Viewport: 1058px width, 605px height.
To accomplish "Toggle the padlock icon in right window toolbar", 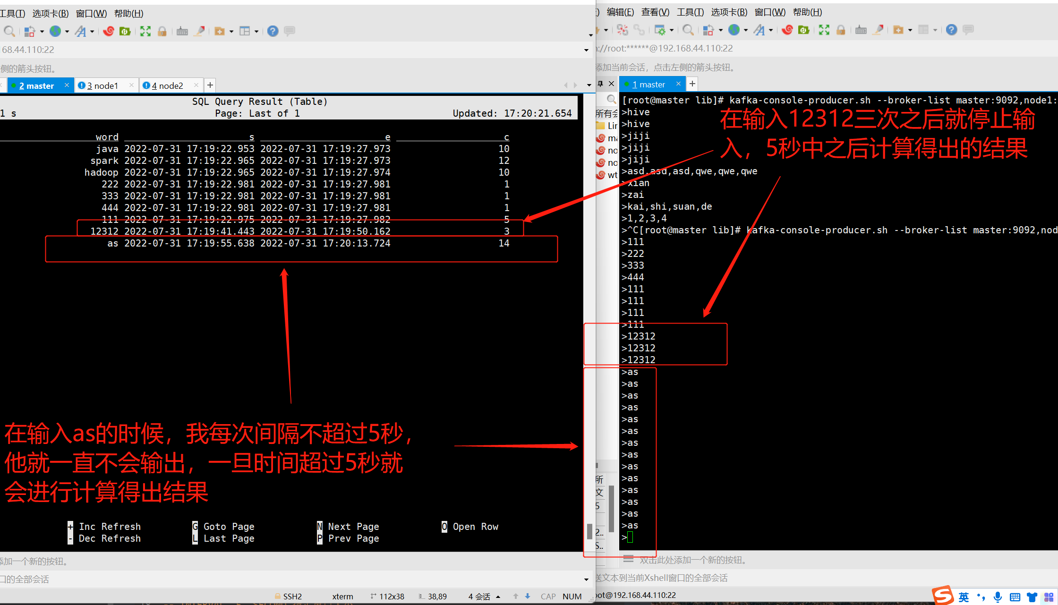I will pos(841,30).
